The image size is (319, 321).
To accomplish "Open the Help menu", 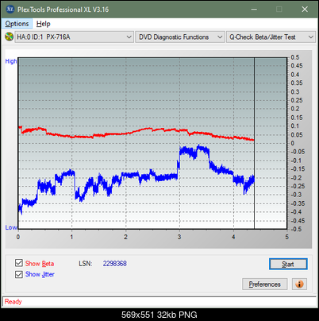I will [x=44, y=24].
